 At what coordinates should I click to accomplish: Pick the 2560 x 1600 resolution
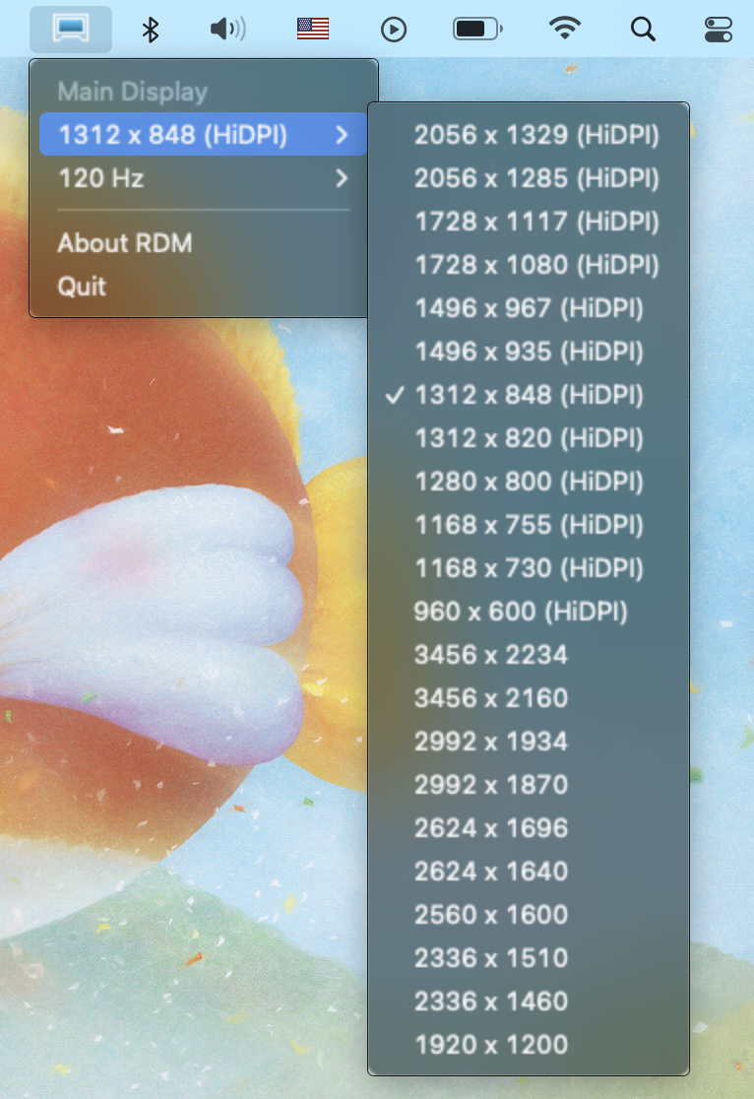(x=529, y=916)
